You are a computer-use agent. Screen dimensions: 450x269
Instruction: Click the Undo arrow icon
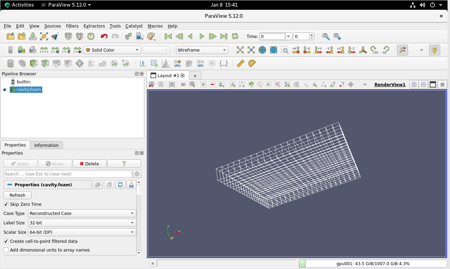pyautogui.click(x=104, y=36)
